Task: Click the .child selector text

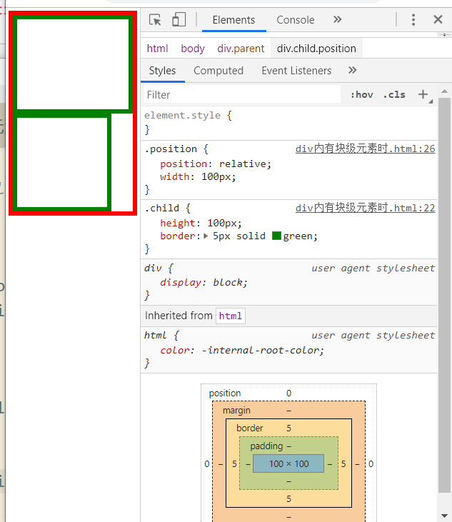Action: pyautogui.click(x=162, y=208)
